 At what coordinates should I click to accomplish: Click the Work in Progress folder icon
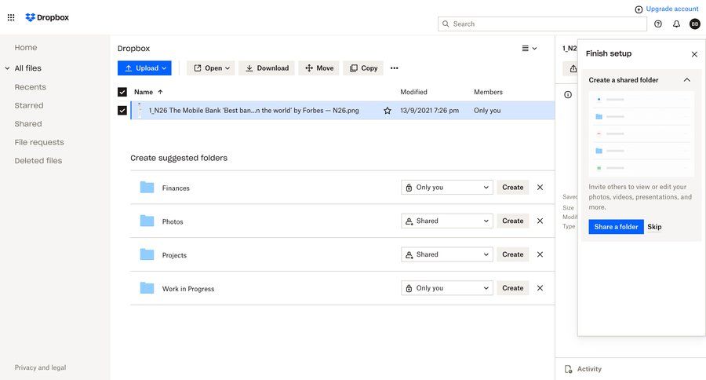click(147, 287)
